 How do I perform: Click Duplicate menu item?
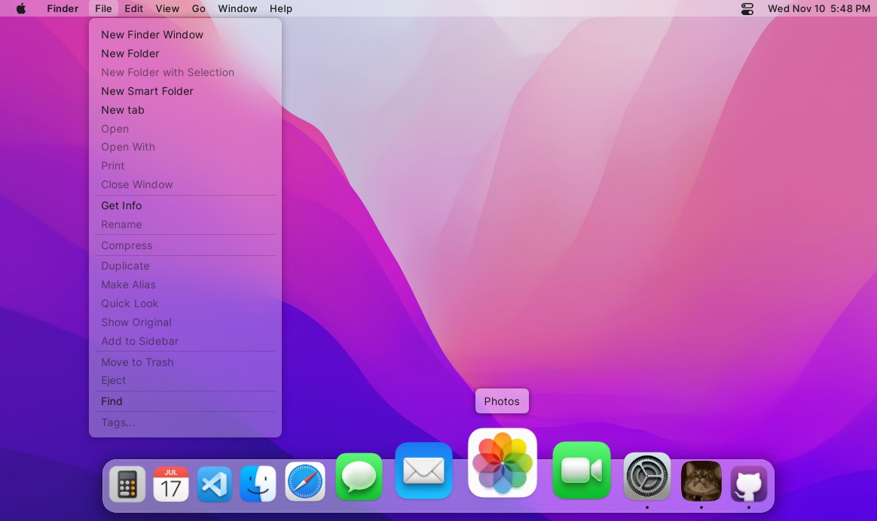(185, 266)
